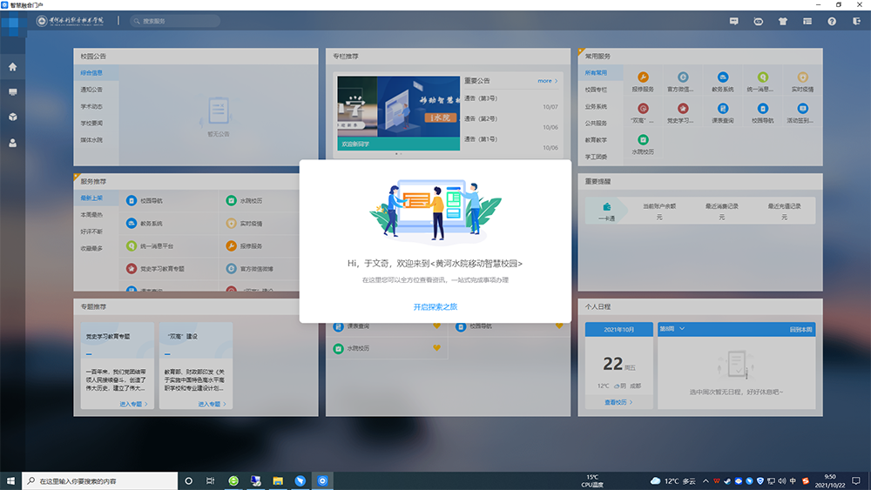Image resolution: width=871 pixels, height=490 pixels.
Task: Click 开启探索之旅 link in welcome dialog
Action: 435,306
